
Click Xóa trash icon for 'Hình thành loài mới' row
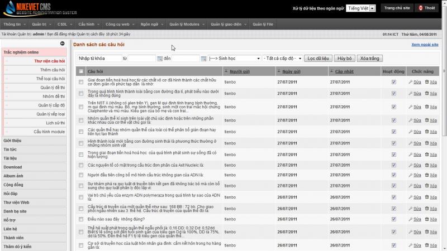point(427,143)
